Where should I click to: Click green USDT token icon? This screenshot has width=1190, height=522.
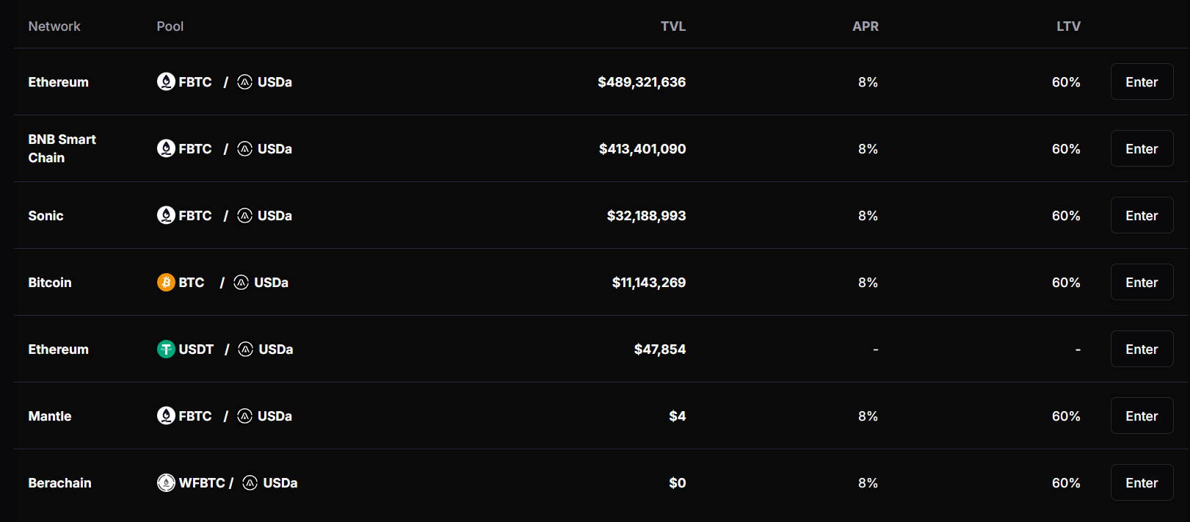pyautogui.click(x=166, y=349)
